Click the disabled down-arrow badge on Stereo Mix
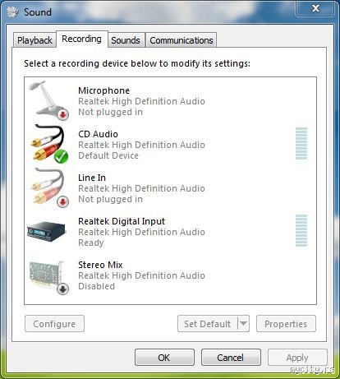The width and height of the screenshot is (340, 379). (x=63, y=289)
